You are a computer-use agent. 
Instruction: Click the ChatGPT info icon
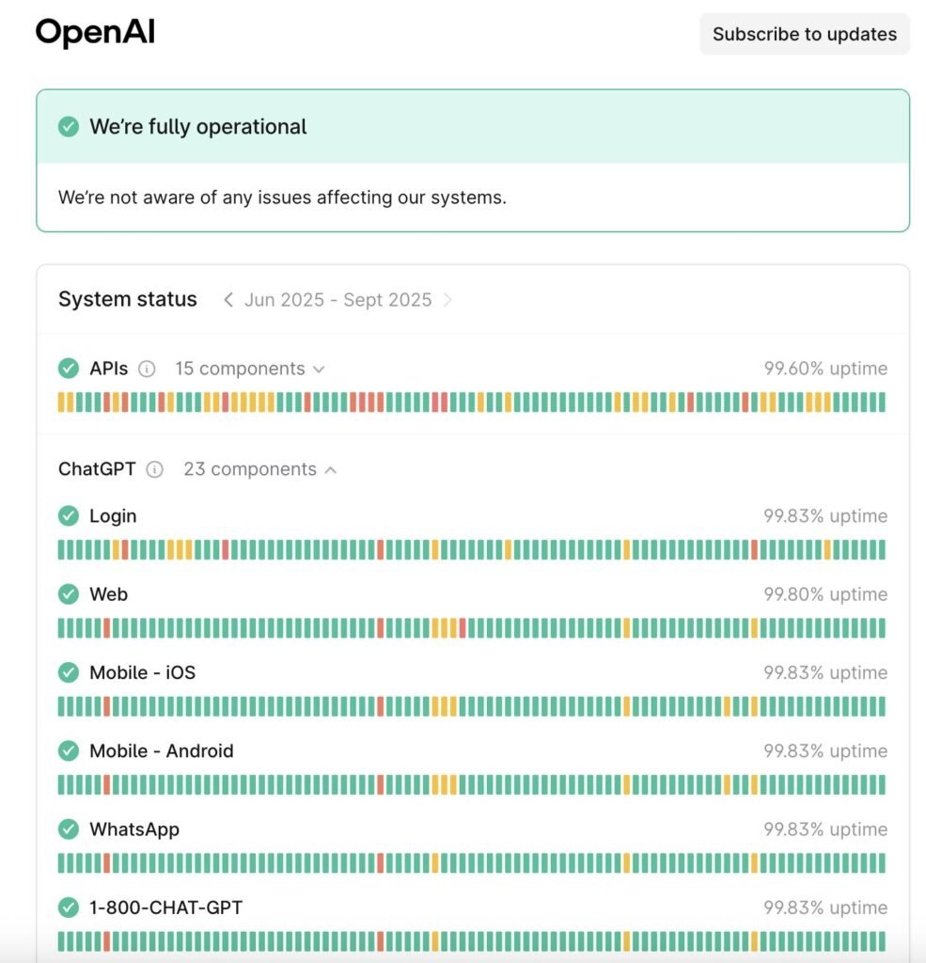pyautogui.click(x=155, y=469)
